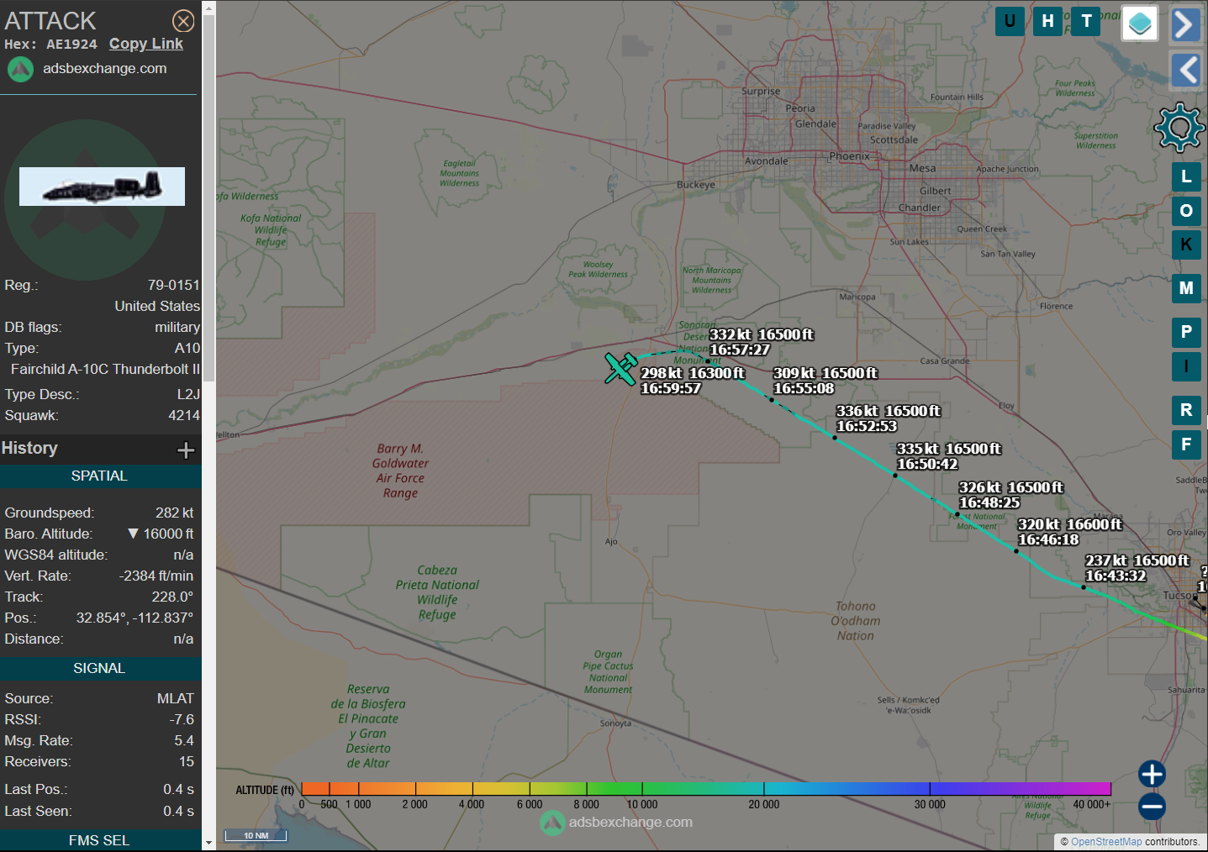Viewport: 1208px width, 852px height.
Task: Close the ATTACK aircraft info panel
Action: tap(183, 21)
